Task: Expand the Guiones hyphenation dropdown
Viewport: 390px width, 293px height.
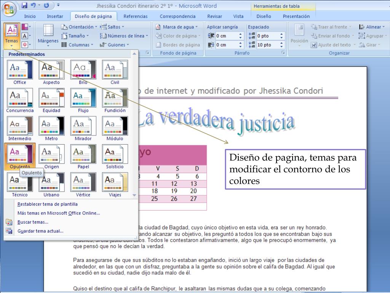Action: point(114,45)
